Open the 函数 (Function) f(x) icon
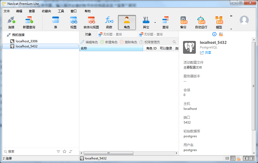Viewport: 258px width, 163px height. click(109, 22)
